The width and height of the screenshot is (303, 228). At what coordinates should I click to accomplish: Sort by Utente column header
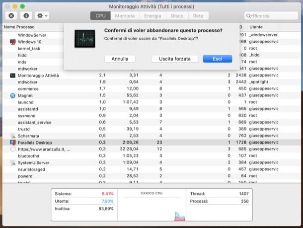pyautogui.click(x=256, y=27)
